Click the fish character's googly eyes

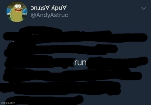tap(18, 6)
